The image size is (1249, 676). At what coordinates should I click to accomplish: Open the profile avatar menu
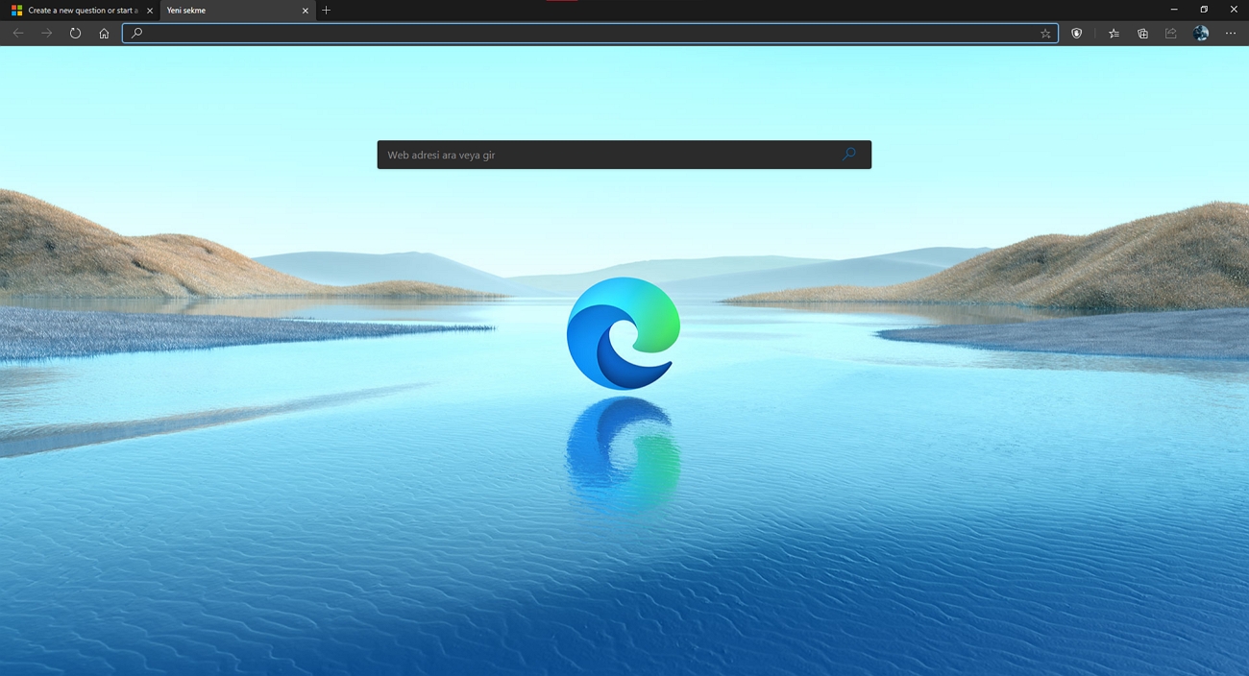click(x=1201, y=33)
